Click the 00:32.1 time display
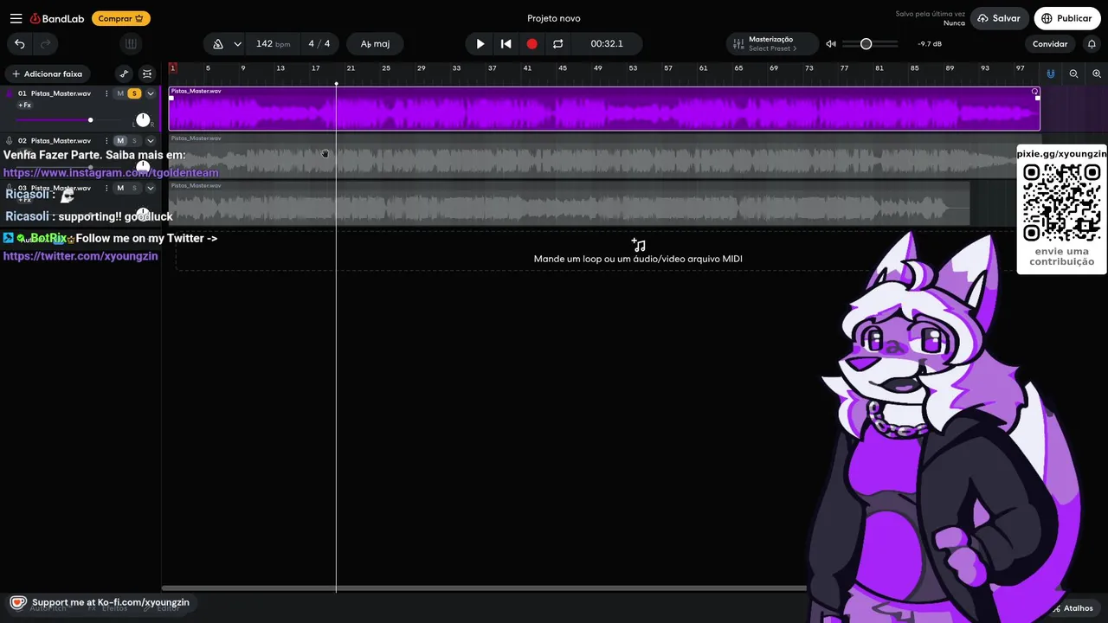The height and width of the screenshot is (623, 1108). [x=607, y=44]
